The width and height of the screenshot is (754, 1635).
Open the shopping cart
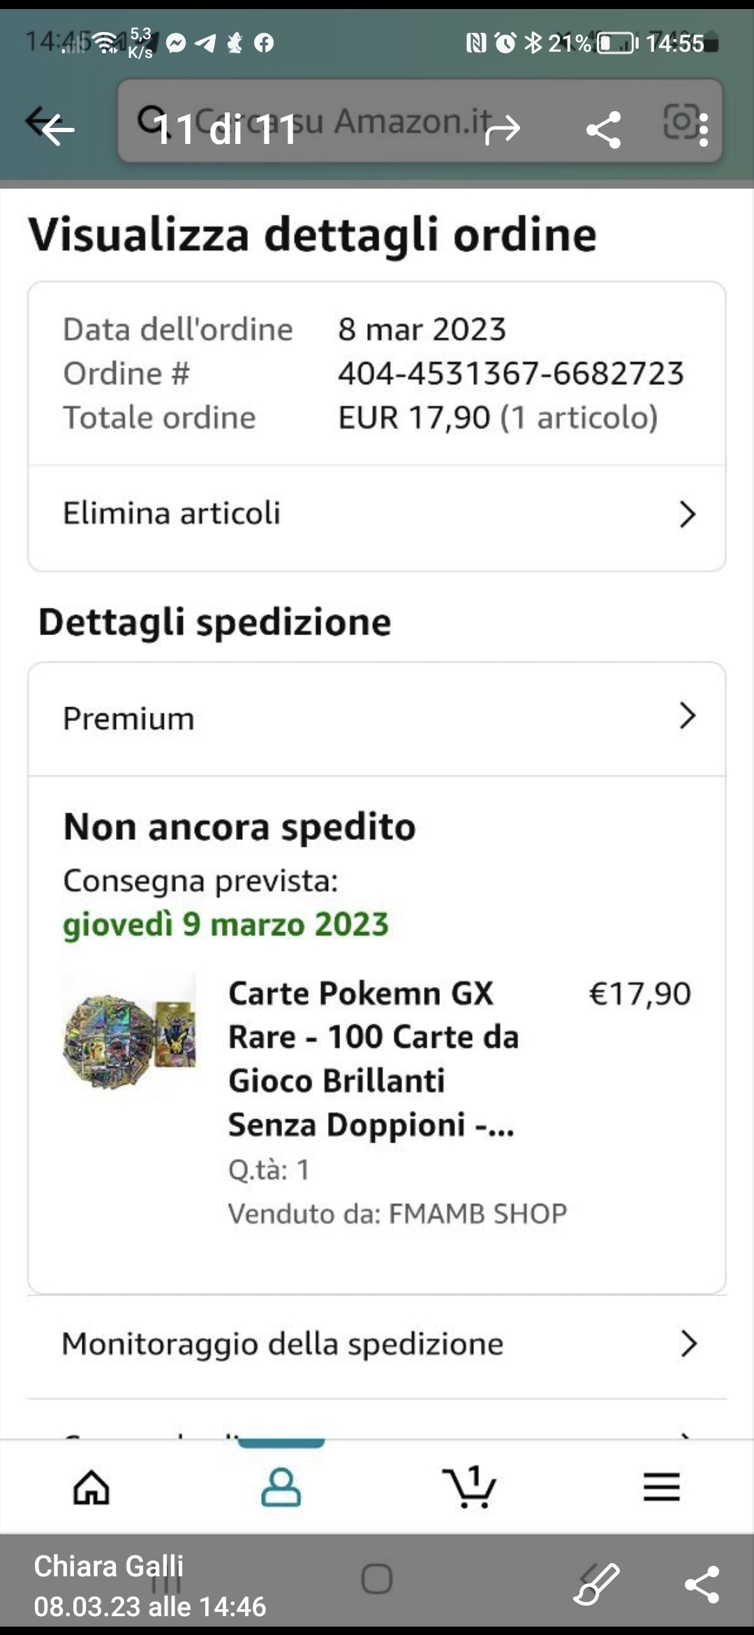click(469, 1486)
